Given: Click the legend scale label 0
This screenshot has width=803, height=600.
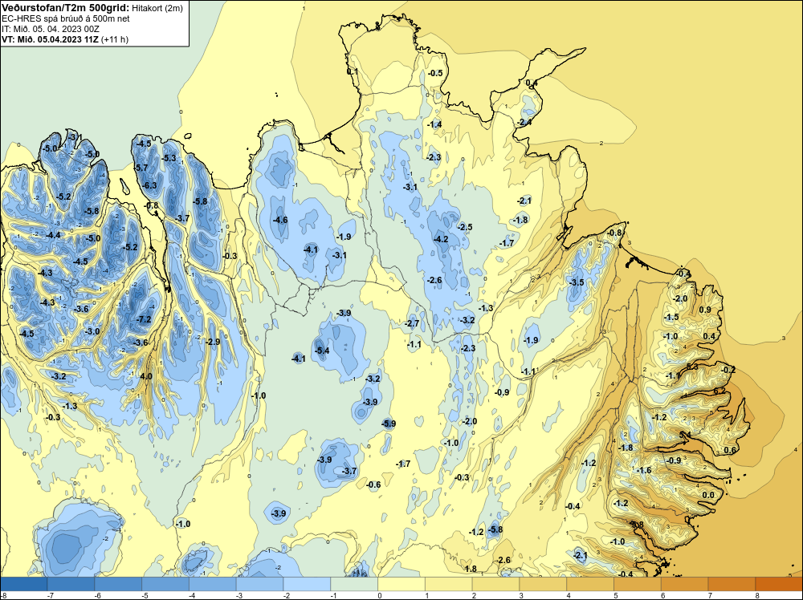Looking at the screenshot, I should coord(380,595).
